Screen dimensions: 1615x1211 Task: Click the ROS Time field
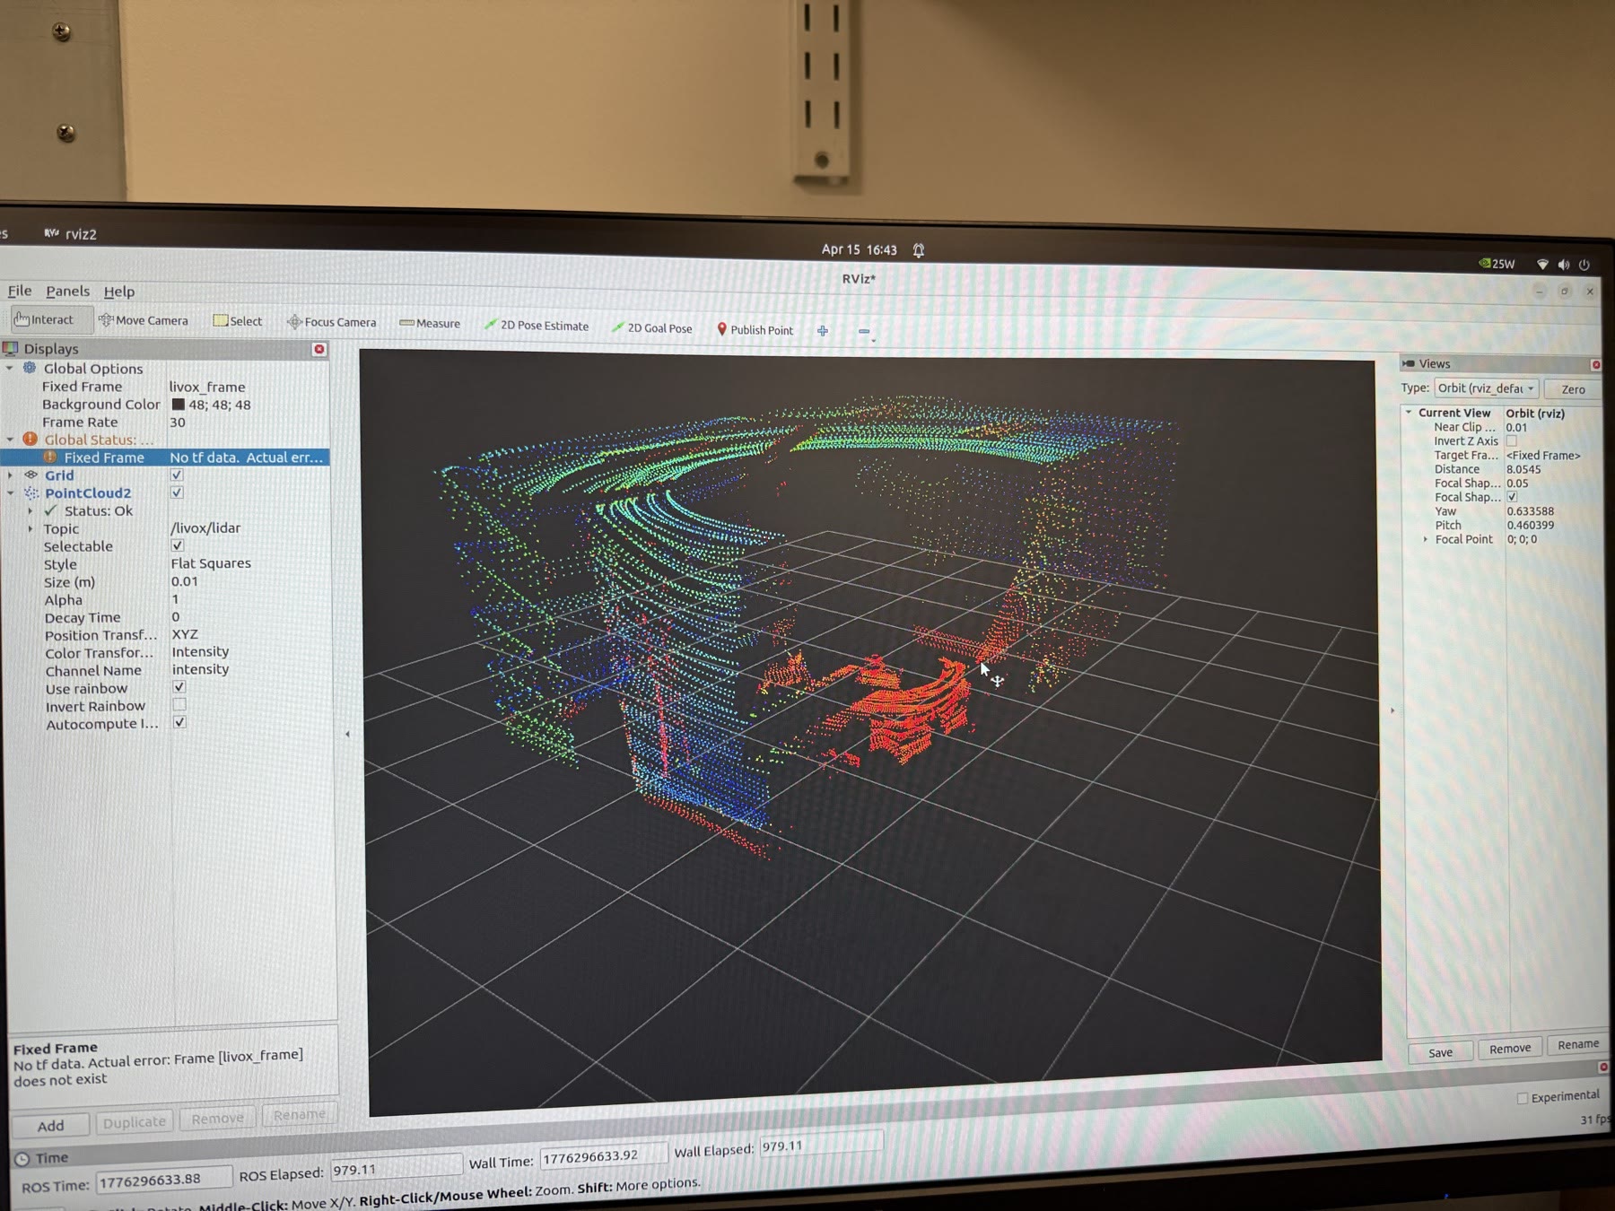pyautogui.click(x=163, y=1181)
